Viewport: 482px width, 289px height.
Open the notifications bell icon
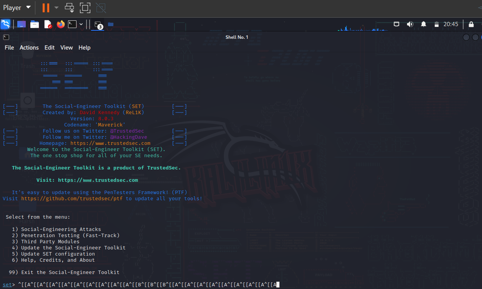click(423, 24)
